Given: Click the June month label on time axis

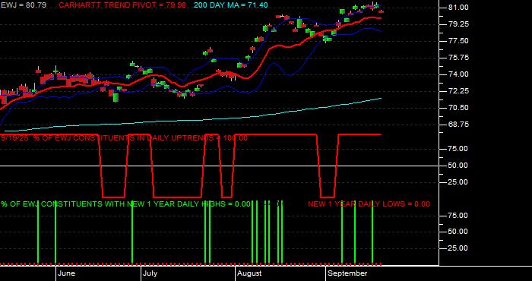Looking at the screenshot, I should coord(67,273).
